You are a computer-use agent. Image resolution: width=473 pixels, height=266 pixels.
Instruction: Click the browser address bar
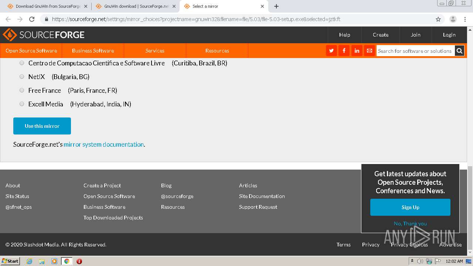[x=236, y=19]
